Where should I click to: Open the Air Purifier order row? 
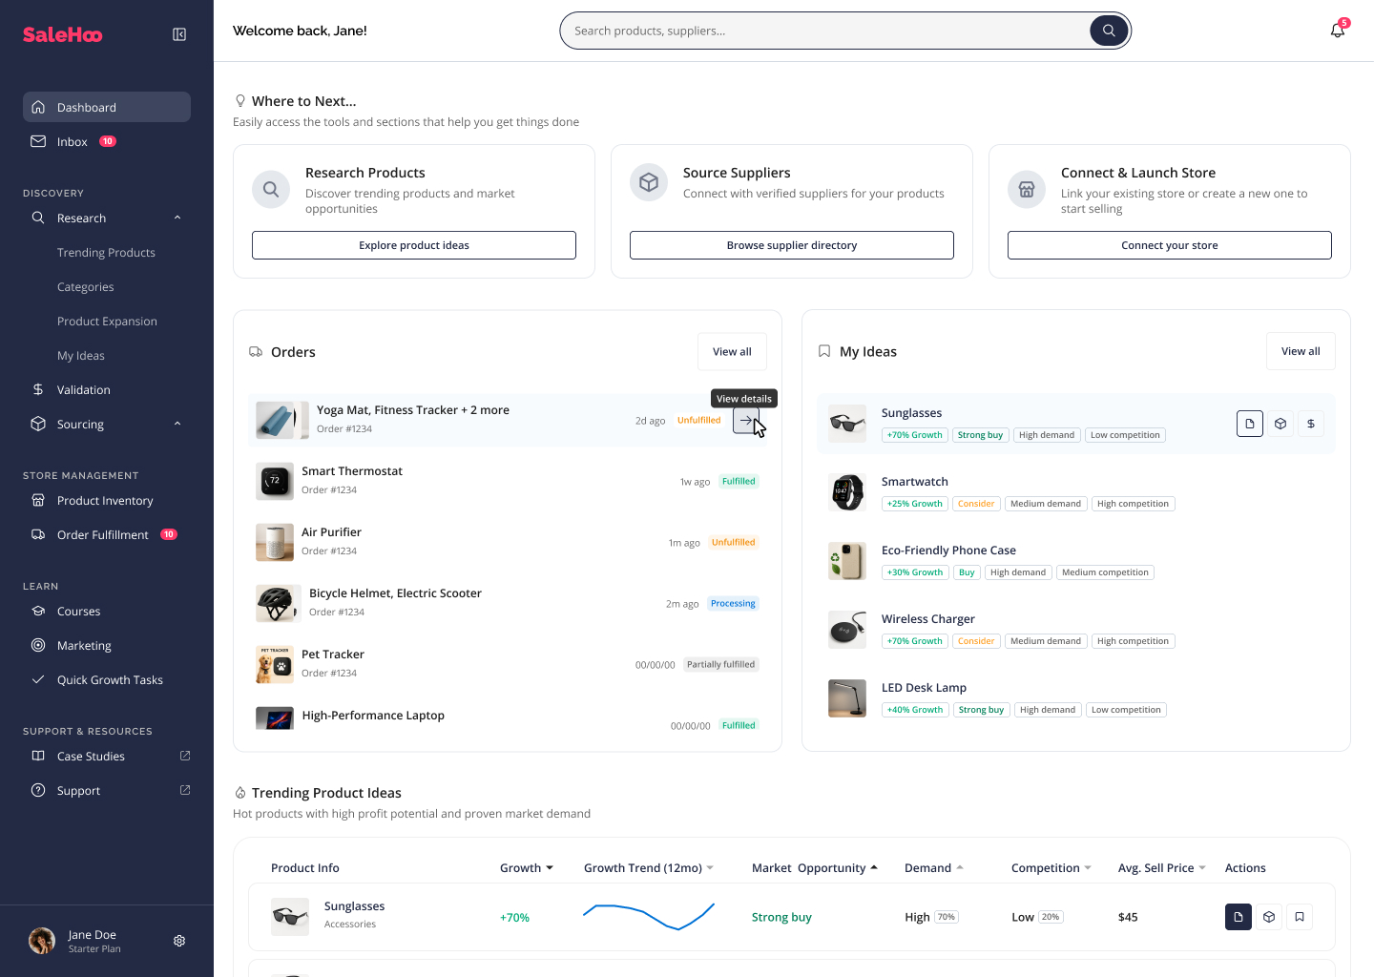coord(508,542)
